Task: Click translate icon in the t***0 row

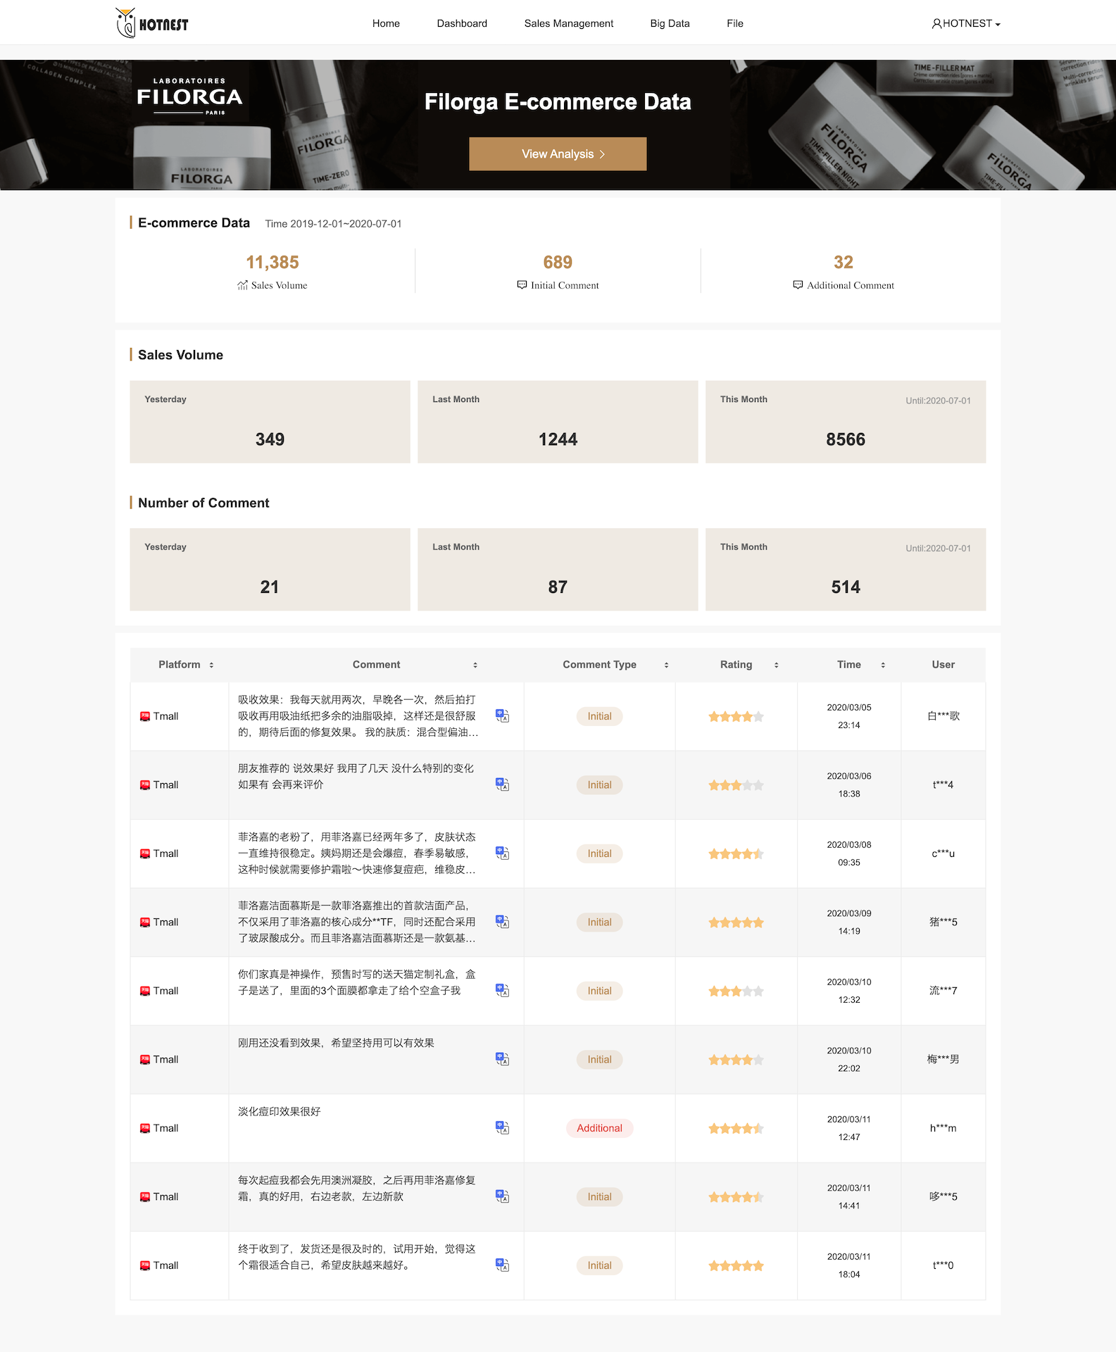Action: pos(502,1265)
